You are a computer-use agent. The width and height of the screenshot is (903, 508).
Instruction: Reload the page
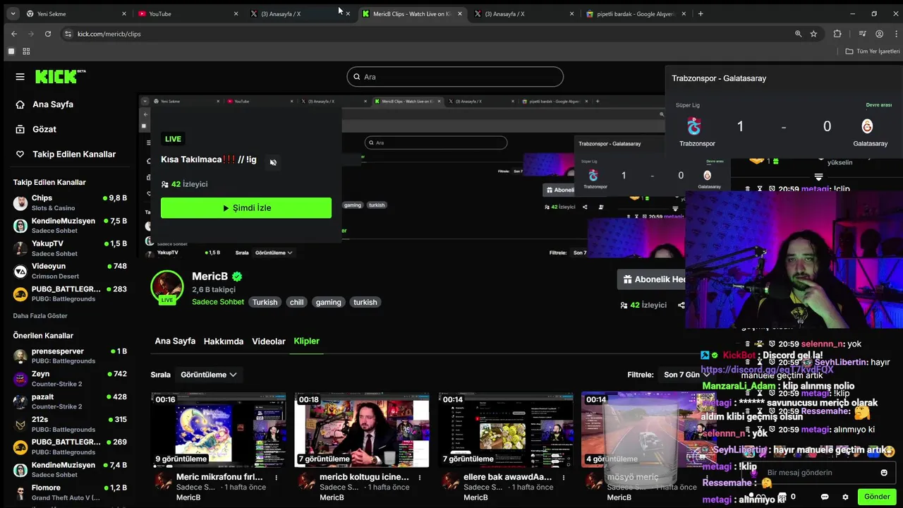coord(48,34)
